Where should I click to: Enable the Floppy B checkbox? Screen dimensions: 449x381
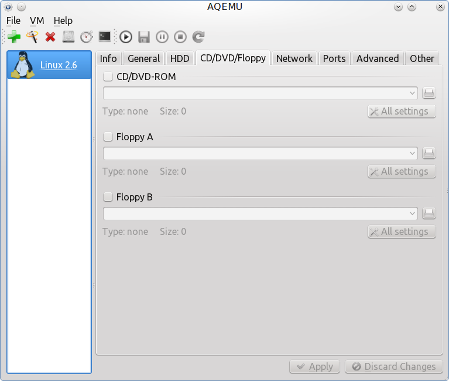pos(108,197)
